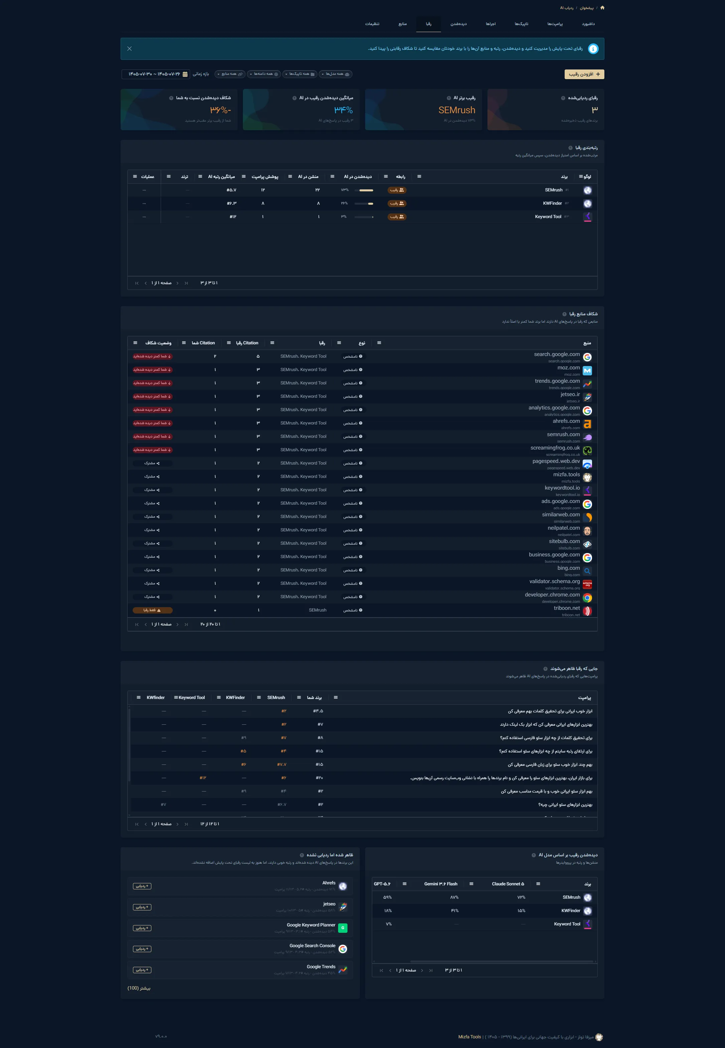The height and width of the screenshot is (1048, 725).
Task: Open help icon beside رتبه‌بندی رقبا title
Action: click(x=571, y=148)
